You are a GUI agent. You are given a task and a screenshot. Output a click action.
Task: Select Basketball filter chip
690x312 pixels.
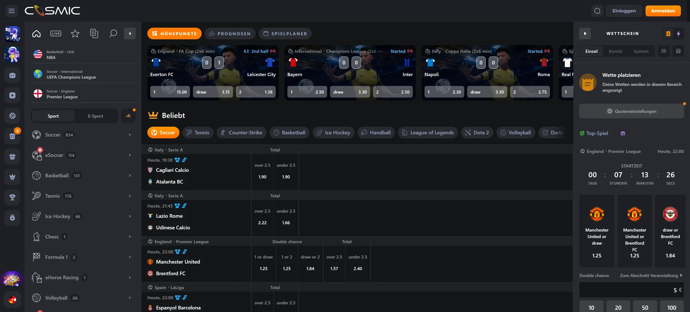click(x=290, y=133)
